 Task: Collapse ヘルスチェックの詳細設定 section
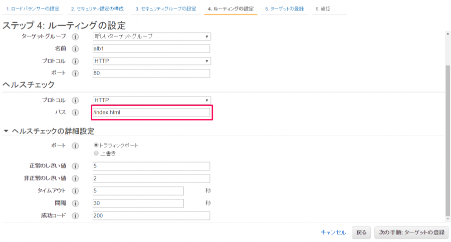(6, 131)
